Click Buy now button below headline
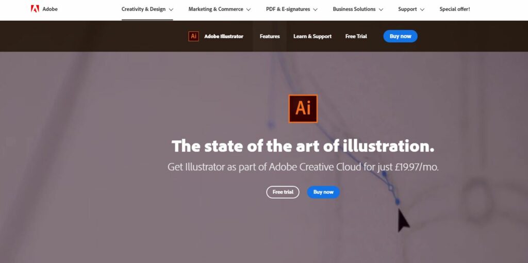The width and height of the screenshot is (528, 263). 323,192
